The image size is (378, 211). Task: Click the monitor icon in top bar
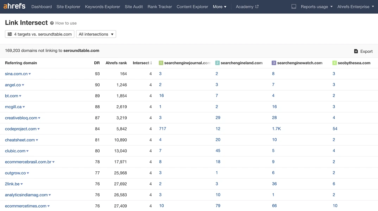click(x=294, y=7)
